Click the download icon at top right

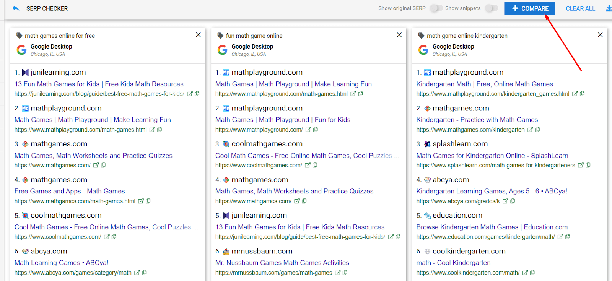pos(609,8)
